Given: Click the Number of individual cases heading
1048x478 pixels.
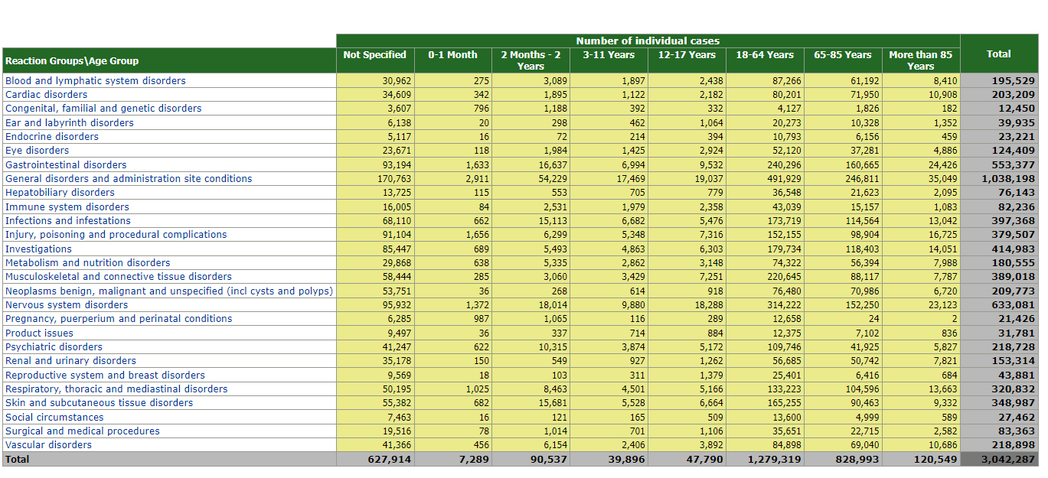Looking at the screenshot, I should [x=648, y=41].
